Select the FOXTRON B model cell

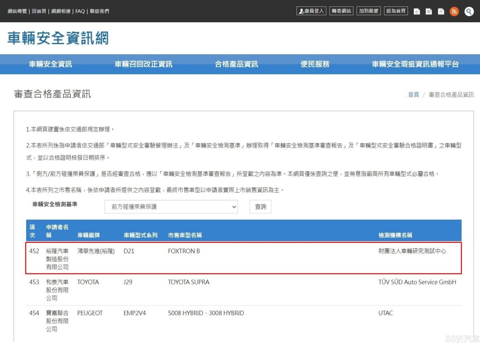(x=184, y=251)
